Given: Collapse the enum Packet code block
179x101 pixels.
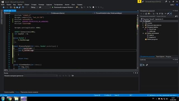Looking at the screenshot, I should point(14,38).
